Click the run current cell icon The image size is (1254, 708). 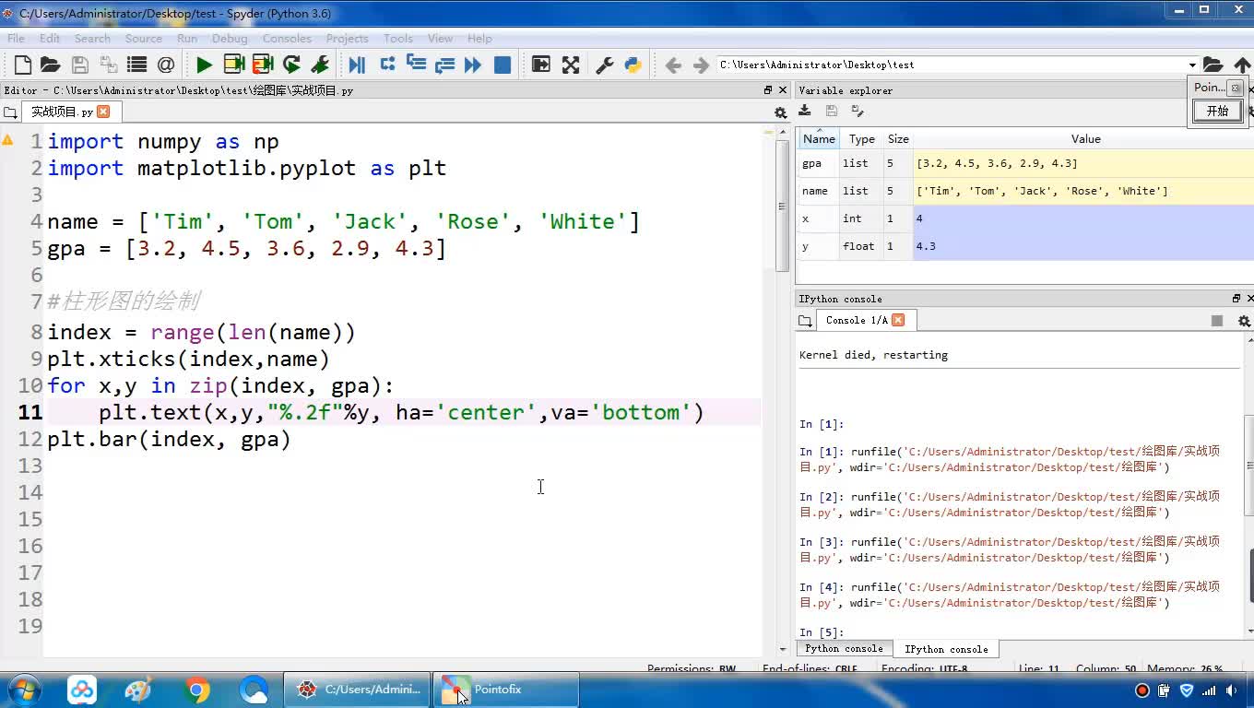coord(233,65)
